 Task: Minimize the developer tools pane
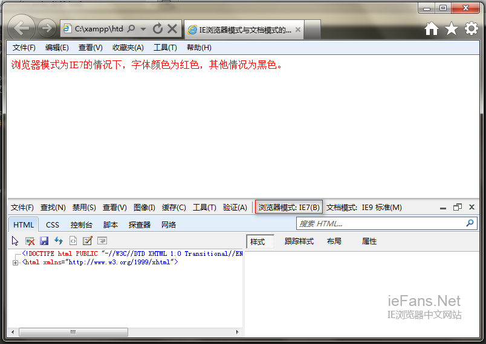click(443, 208)
